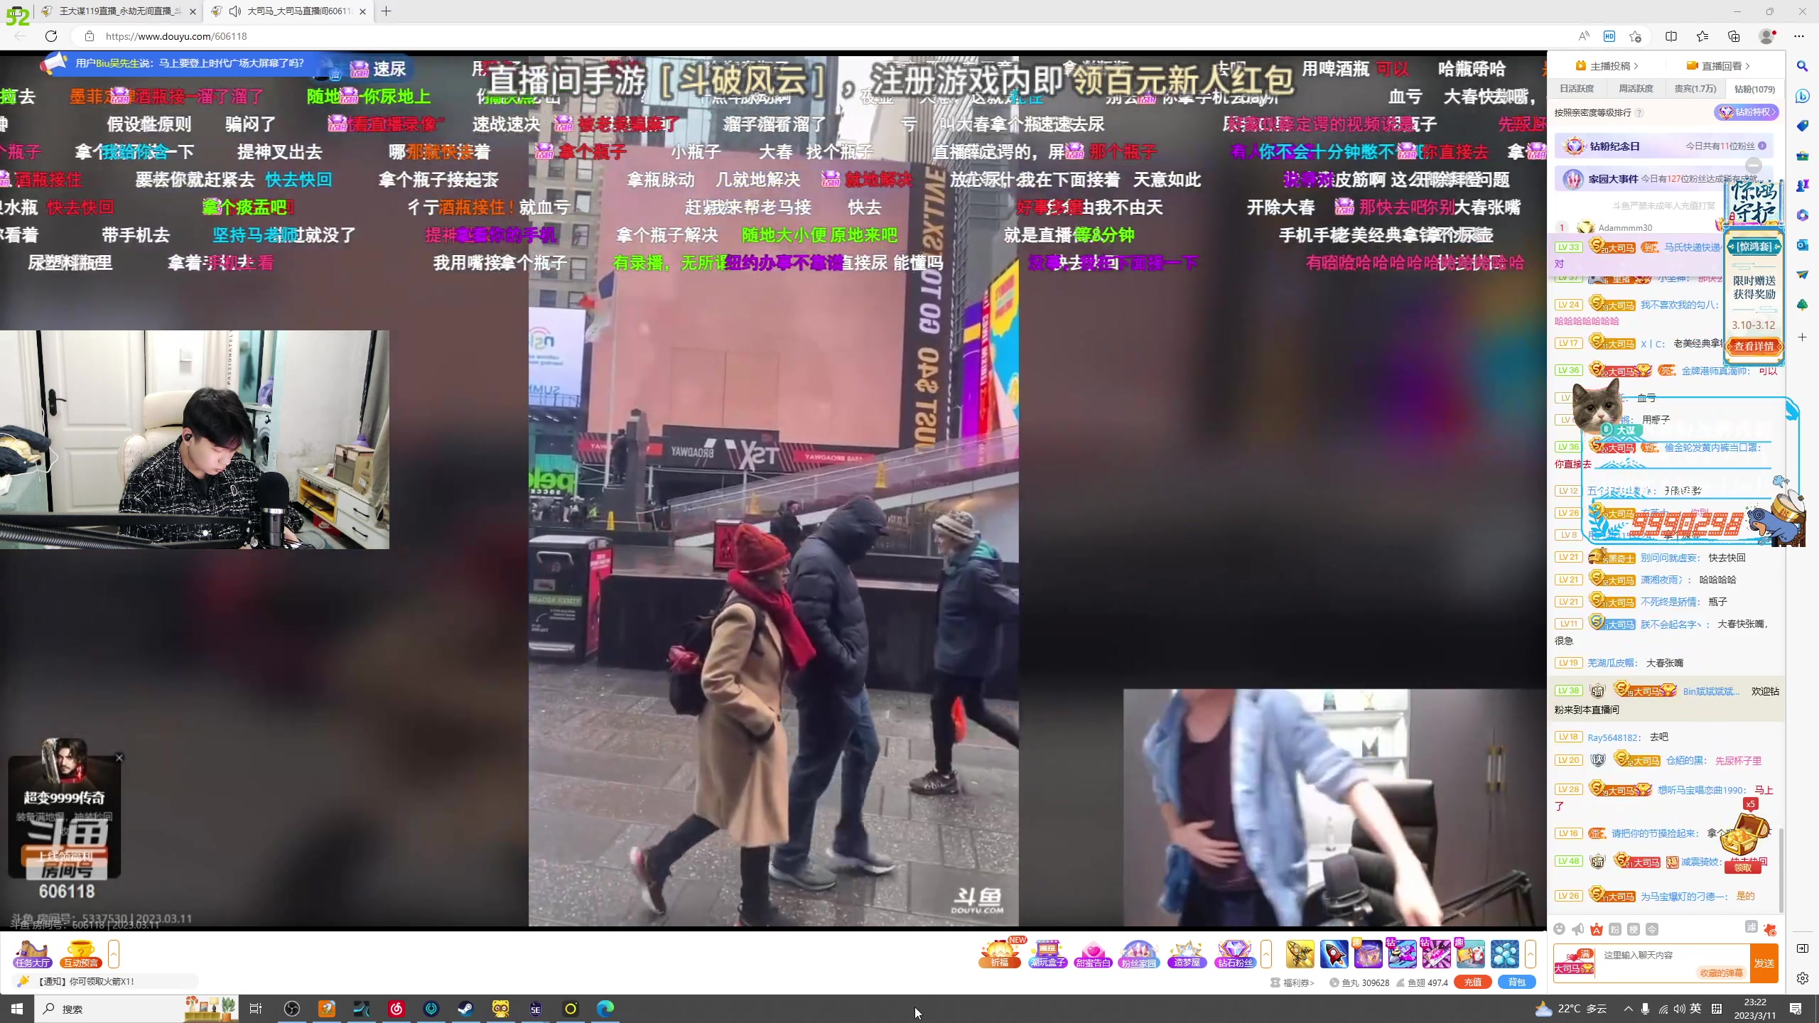Screen dimensions: 1819x1023
Task: Open the 福利券 coupons link
Action: [1293, 983]
